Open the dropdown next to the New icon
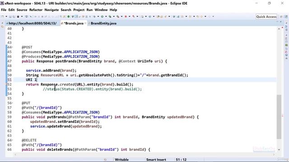 [x=6, y=17]
